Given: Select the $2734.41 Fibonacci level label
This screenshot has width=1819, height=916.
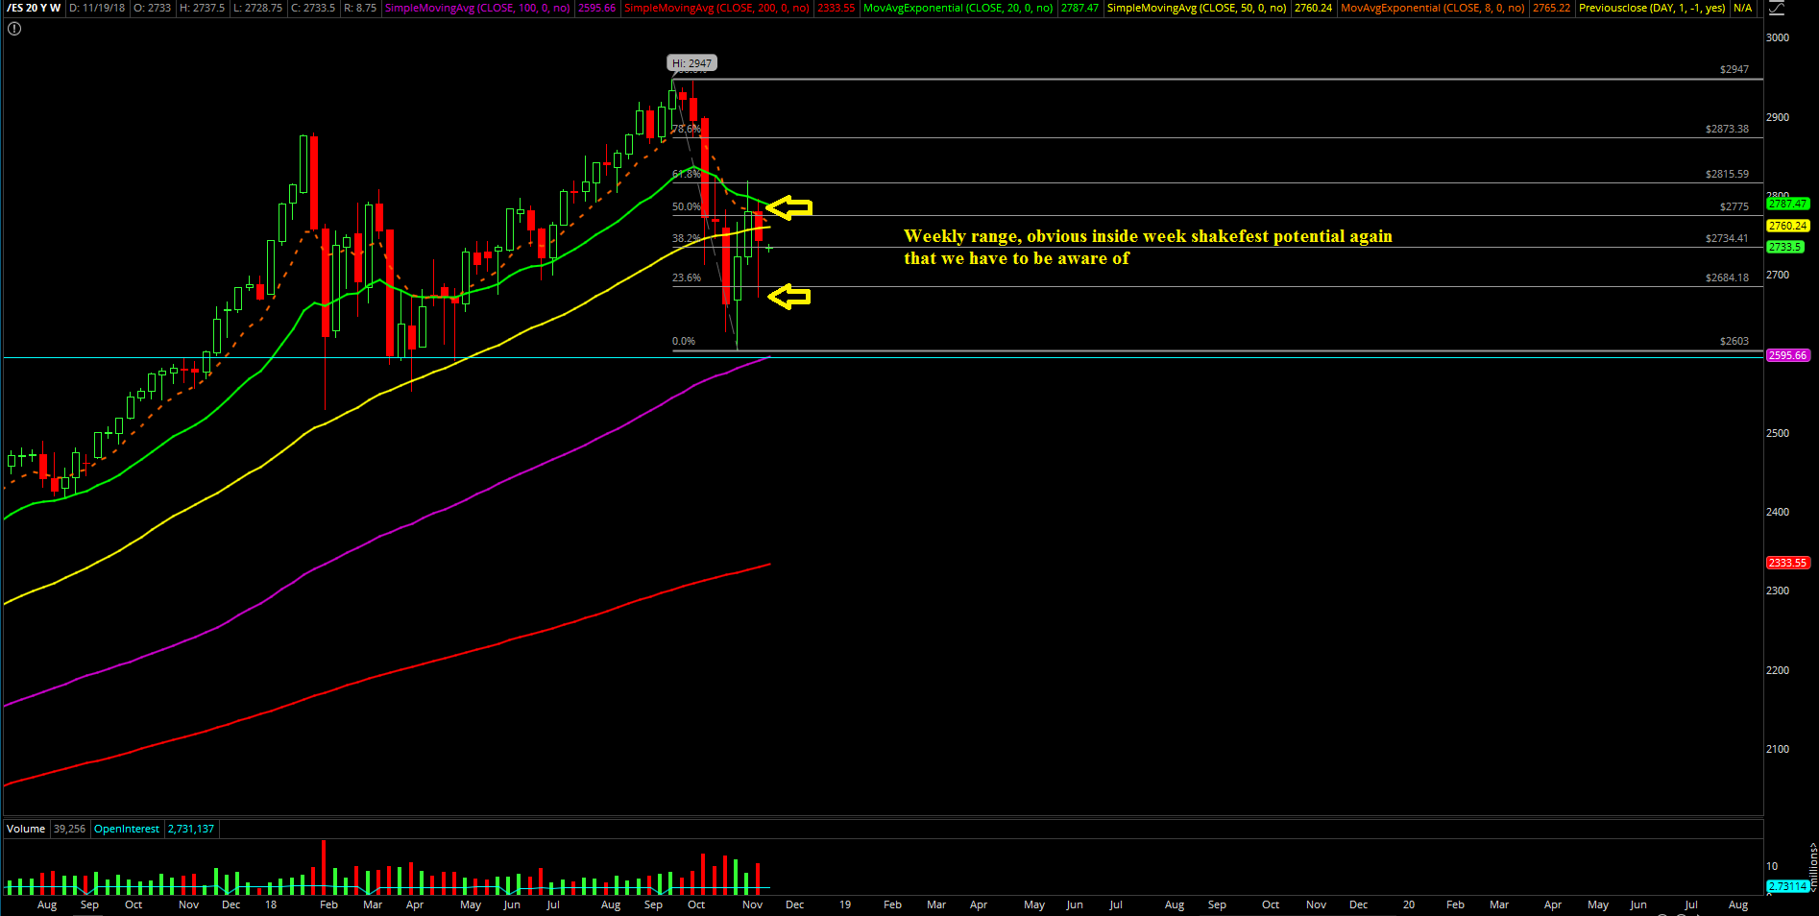Looking at the screenshot, I should pyautogui.click(x=1727, y=238).
